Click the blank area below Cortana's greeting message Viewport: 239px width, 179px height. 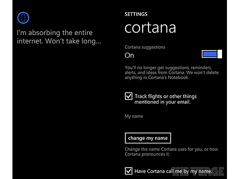pos(64,107)
